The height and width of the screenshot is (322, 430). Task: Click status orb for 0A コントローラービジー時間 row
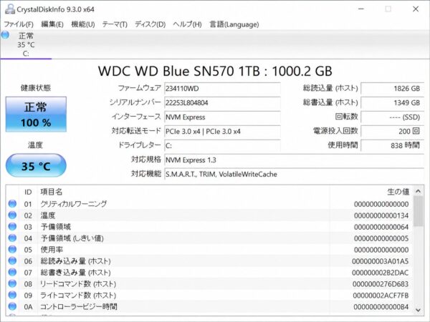point(12,306)
